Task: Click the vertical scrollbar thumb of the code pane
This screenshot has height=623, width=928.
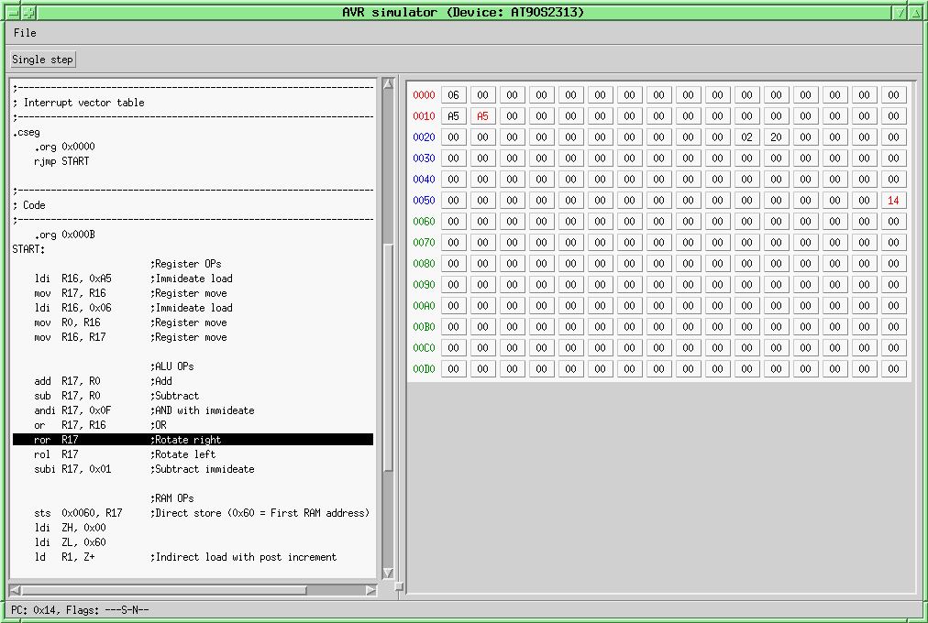Action: 388,357
